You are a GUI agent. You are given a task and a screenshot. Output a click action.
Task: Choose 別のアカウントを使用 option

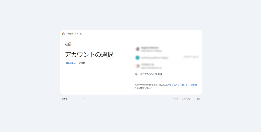(x=166, y=74)
